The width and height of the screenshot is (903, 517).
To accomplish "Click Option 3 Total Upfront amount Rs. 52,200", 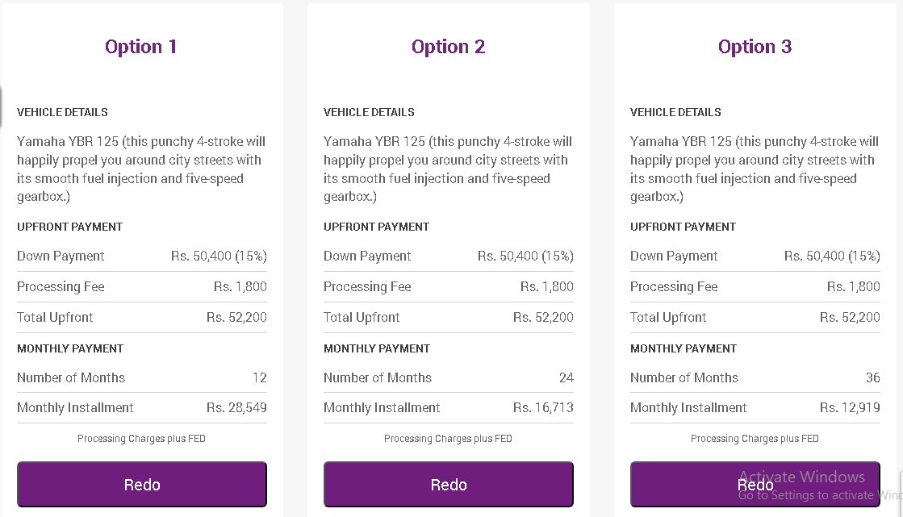I will point(850,317).
